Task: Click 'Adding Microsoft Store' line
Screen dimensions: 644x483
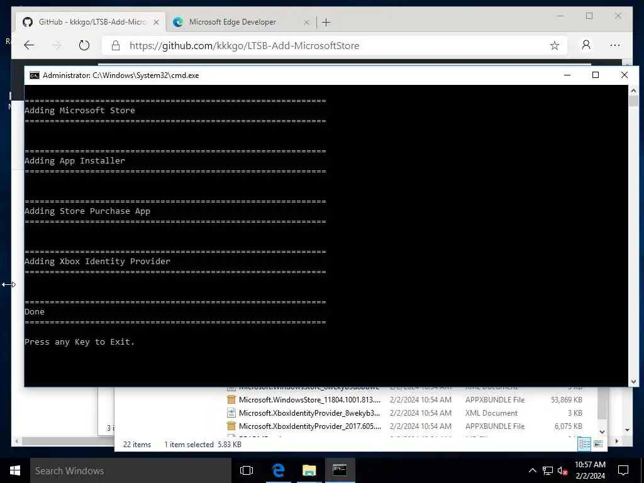Action: point(80,110)
